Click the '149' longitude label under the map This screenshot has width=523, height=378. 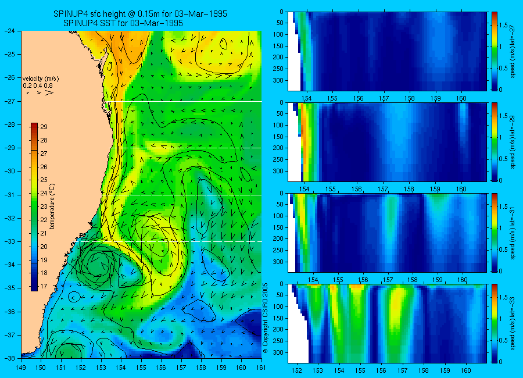(21, 368)
